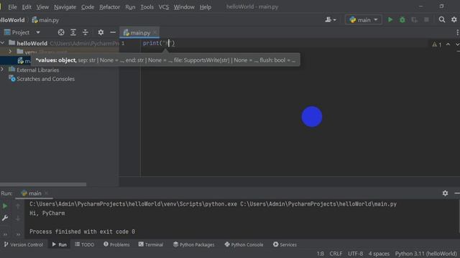460x258 pixels.
Task: Open the View menu
Action: pyautogui.click(x=42, y=6)
